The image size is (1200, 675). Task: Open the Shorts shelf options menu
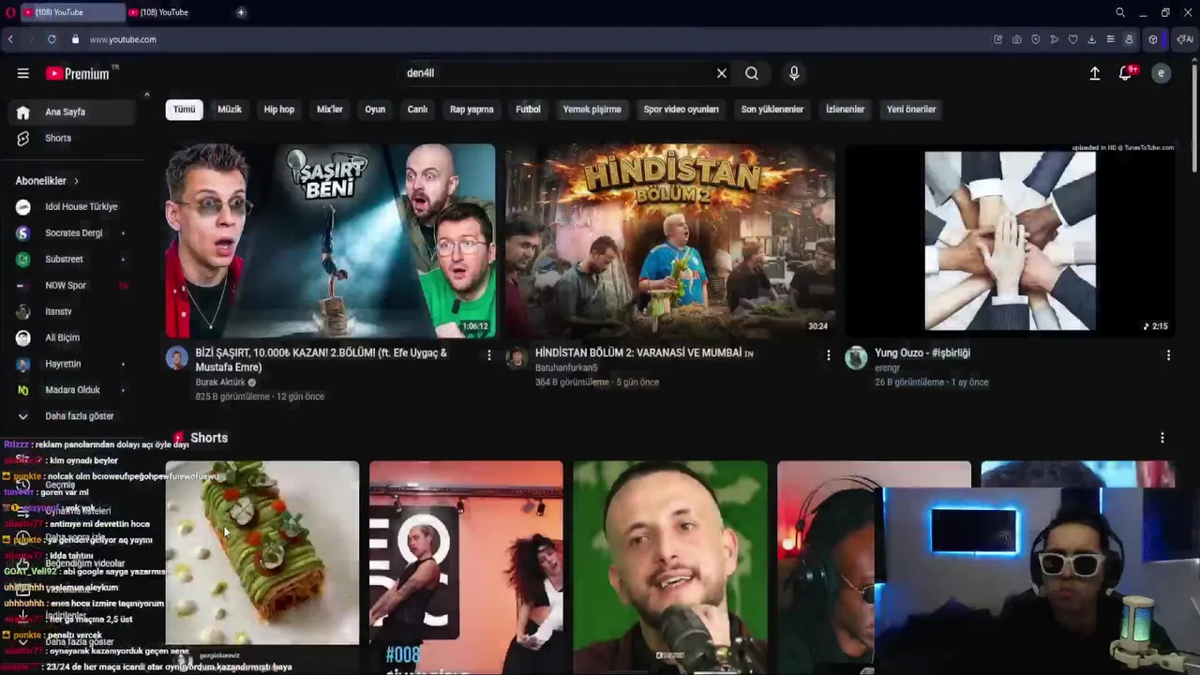(1162, 438)
